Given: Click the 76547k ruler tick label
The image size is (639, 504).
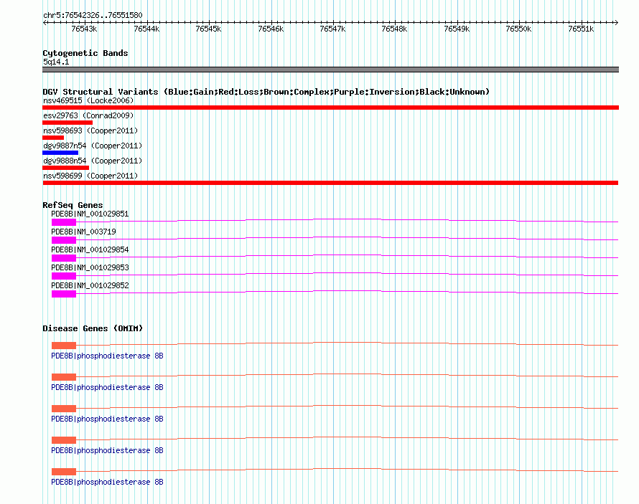Looking at the screenshot, I should tap(332, 29).
